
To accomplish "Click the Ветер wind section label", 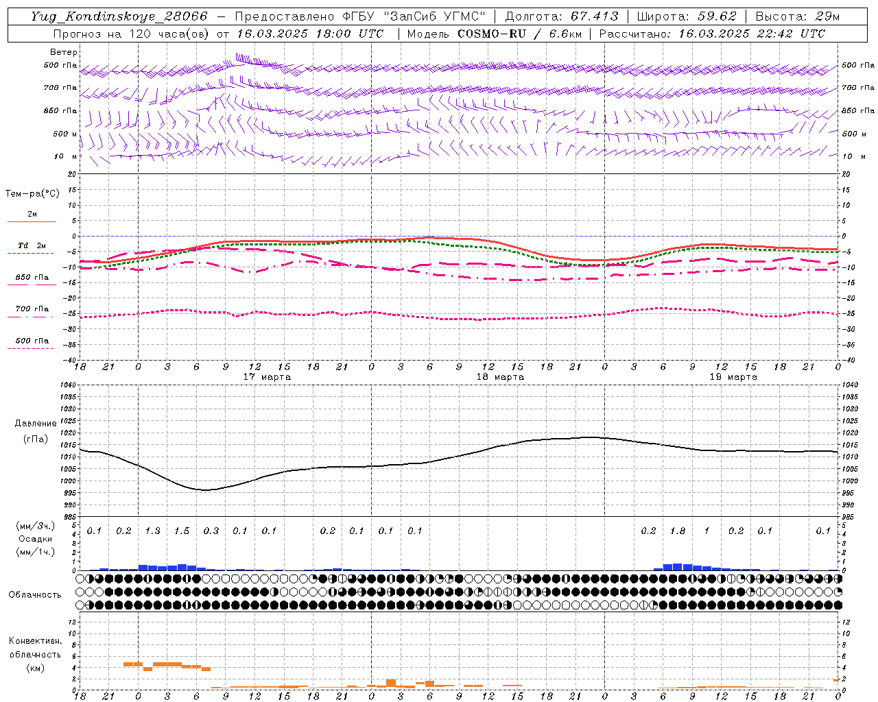I will (64, 52).
